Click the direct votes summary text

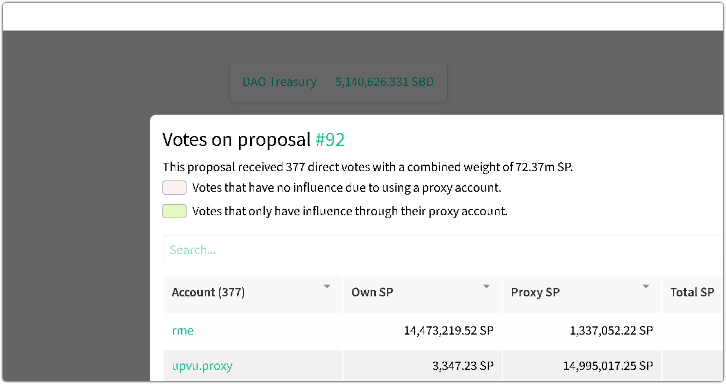[x=368, y=167]
